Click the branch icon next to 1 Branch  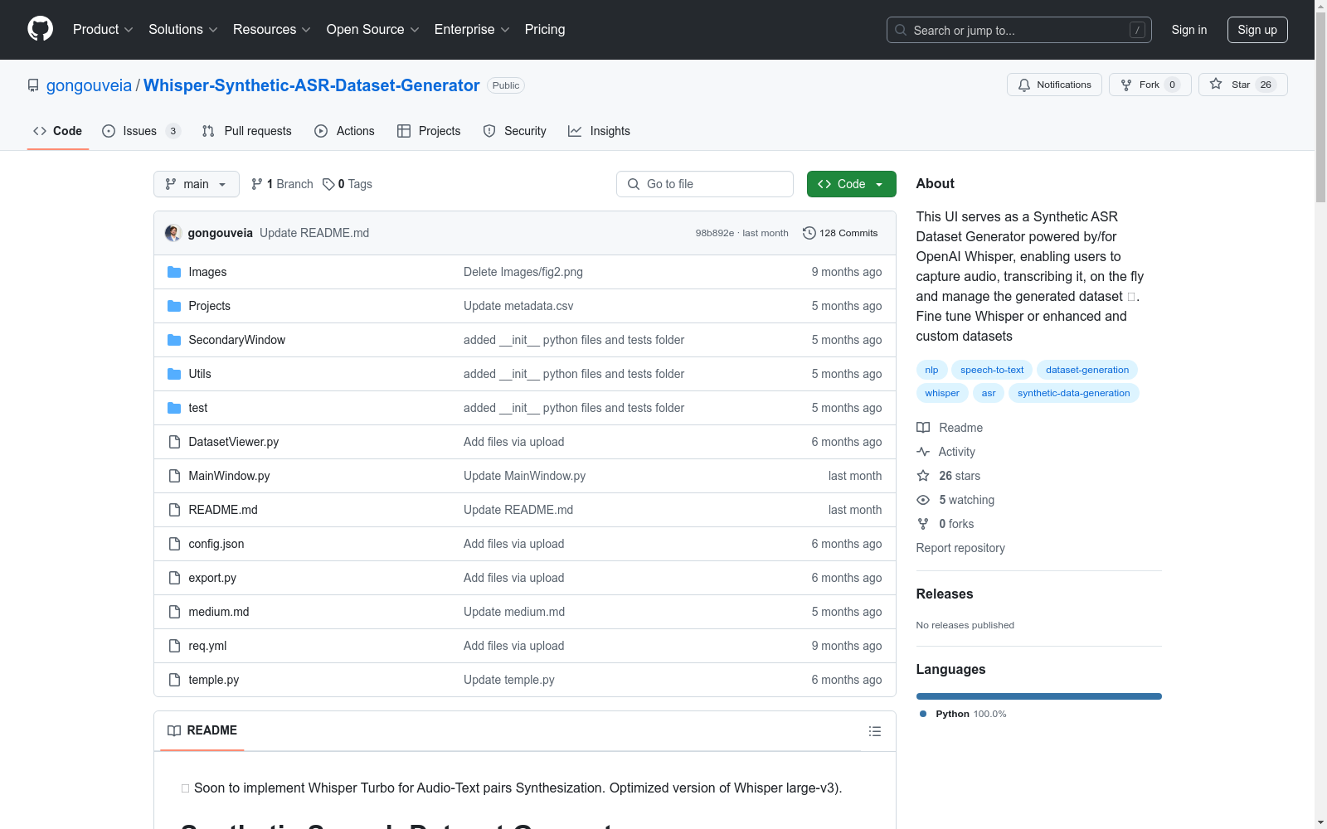257,184
